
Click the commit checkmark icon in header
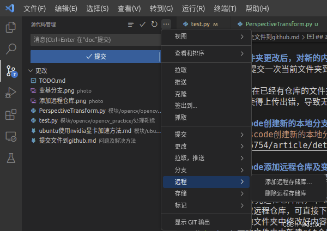[x=142, y=24]
